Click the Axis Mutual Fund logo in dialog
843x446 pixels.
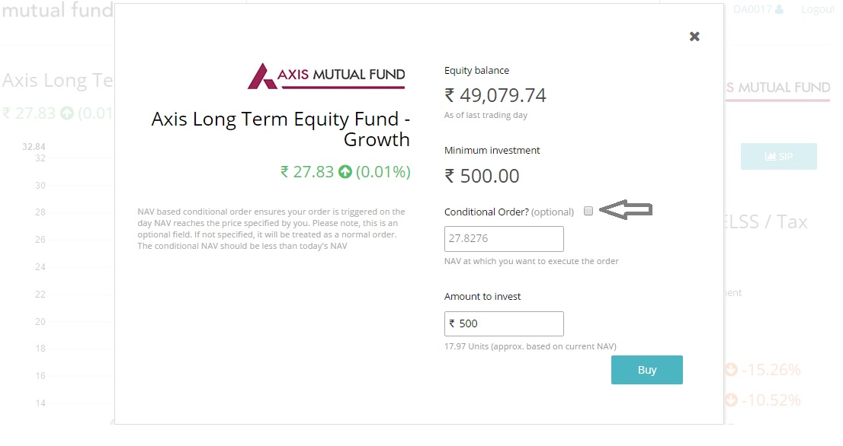click(327, 76)
